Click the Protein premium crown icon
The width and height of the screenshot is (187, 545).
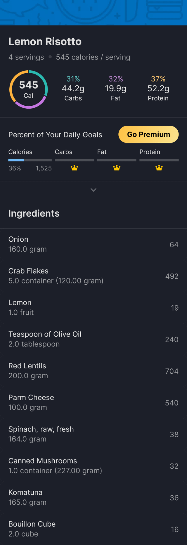(159, 168)
